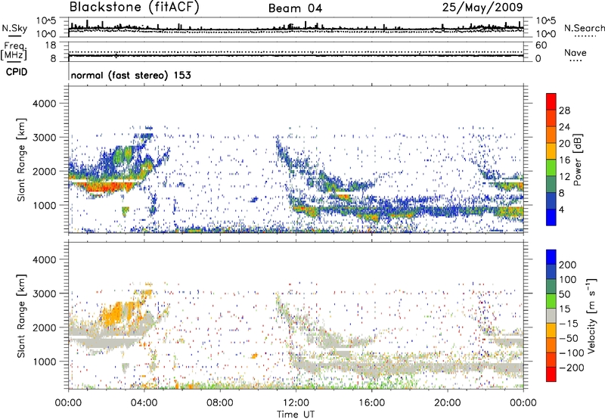
Task: Click the power panel 'Slant Range [km]' label
Action: point(21,160)
